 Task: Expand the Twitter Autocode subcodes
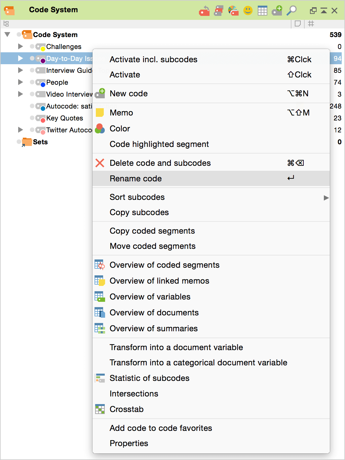coord(20,130)
